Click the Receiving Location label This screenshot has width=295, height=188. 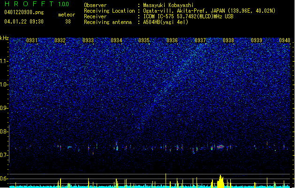point(109,11)
